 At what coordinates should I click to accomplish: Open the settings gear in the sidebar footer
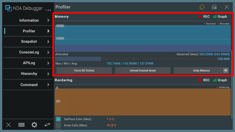[34, 125]
